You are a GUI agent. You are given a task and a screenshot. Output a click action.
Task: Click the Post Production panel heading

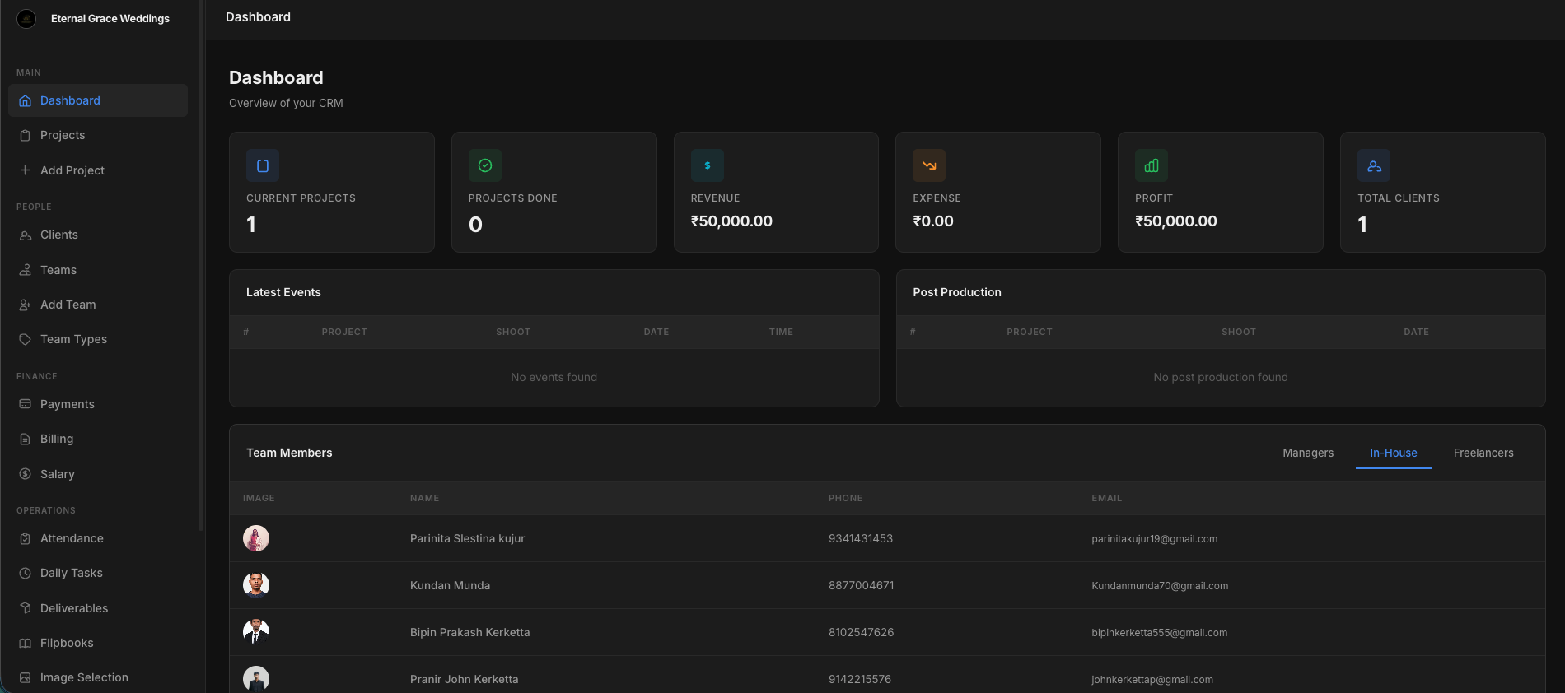tap(957, 292)
